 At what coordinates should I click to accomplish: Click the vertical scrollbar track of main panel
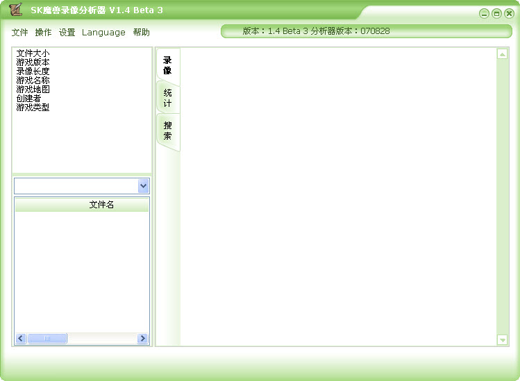click(x=503, y=196)
